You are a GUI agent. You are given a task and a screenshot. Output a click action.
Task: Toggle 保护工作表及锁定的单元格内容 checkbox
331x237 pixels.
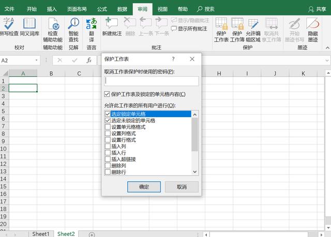107,94
